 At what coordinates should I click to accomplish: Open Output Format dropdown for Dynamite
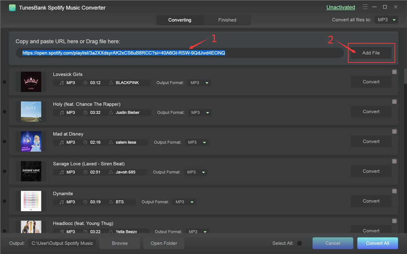click(x=184, y=202)
